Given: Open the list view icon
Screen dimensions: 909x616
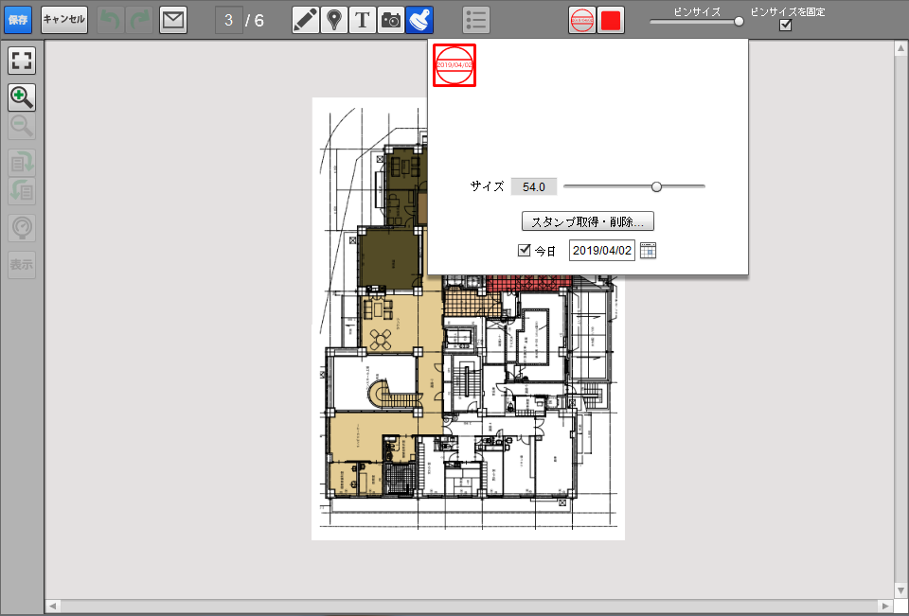Looking at the screenshot, I should point(477,20).
